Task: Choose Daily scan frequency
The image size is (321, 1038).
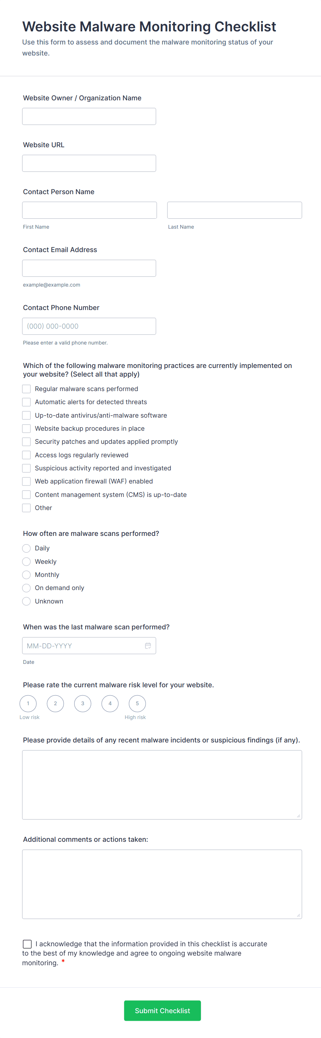Action: click(x=26, y=548)
